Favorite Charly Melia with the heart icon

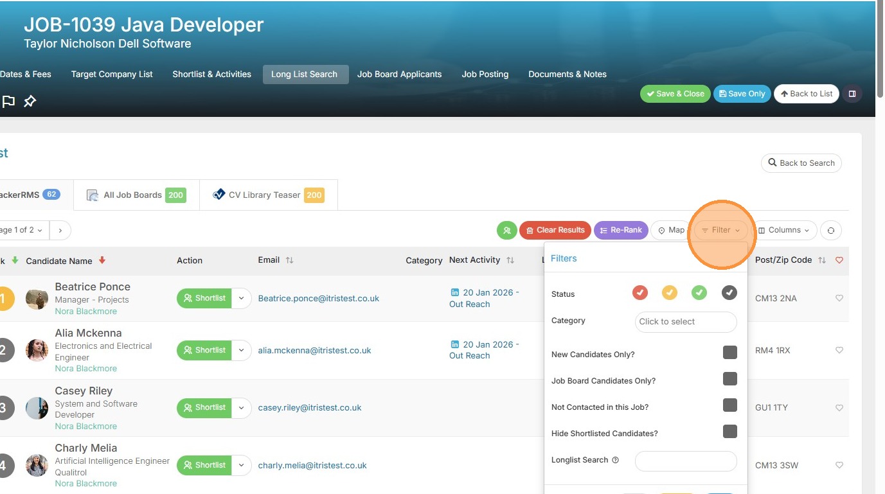click(839, 465)
